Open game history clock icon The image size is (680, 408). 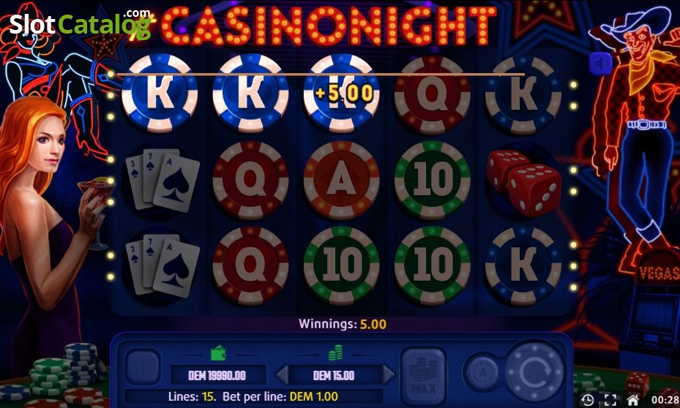587,399
